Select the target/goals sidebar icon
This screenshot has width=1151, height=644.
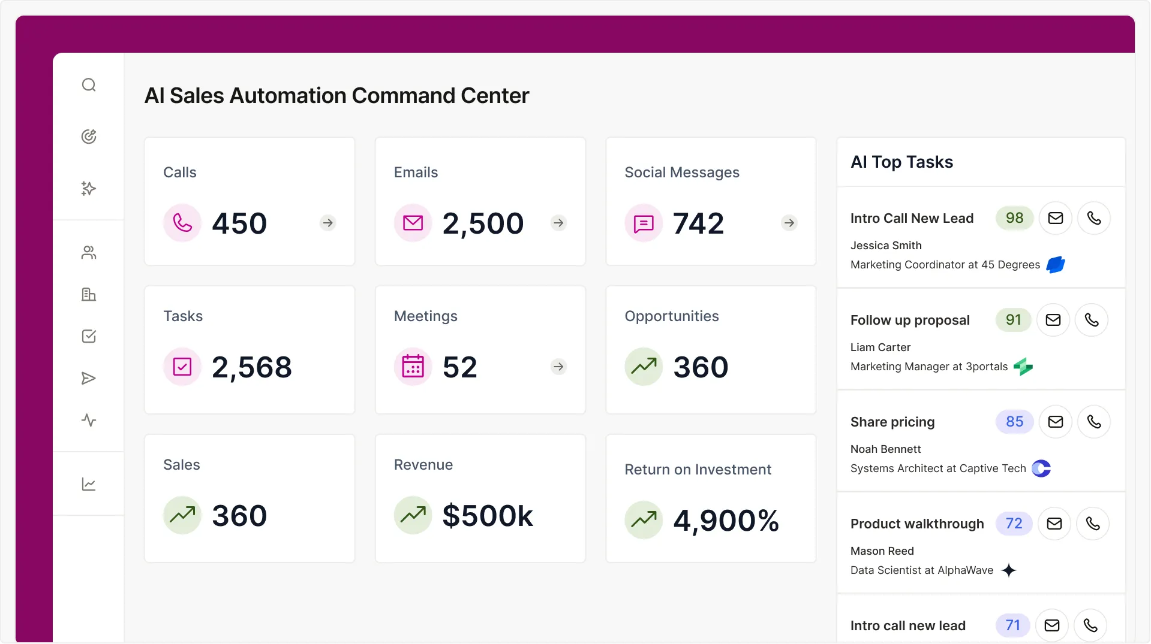(89, 136)
